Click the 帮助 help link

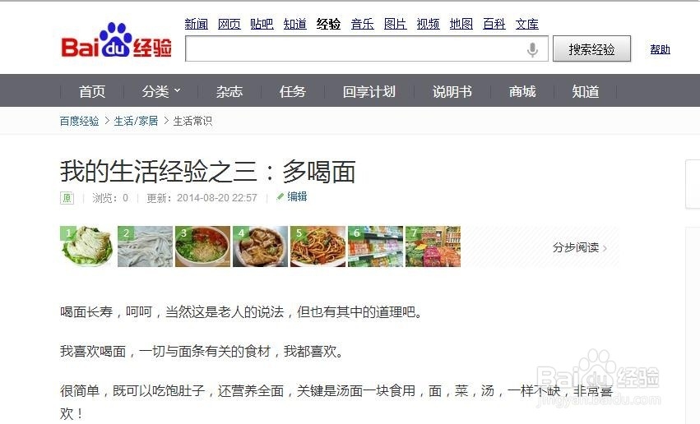[661, 49]
